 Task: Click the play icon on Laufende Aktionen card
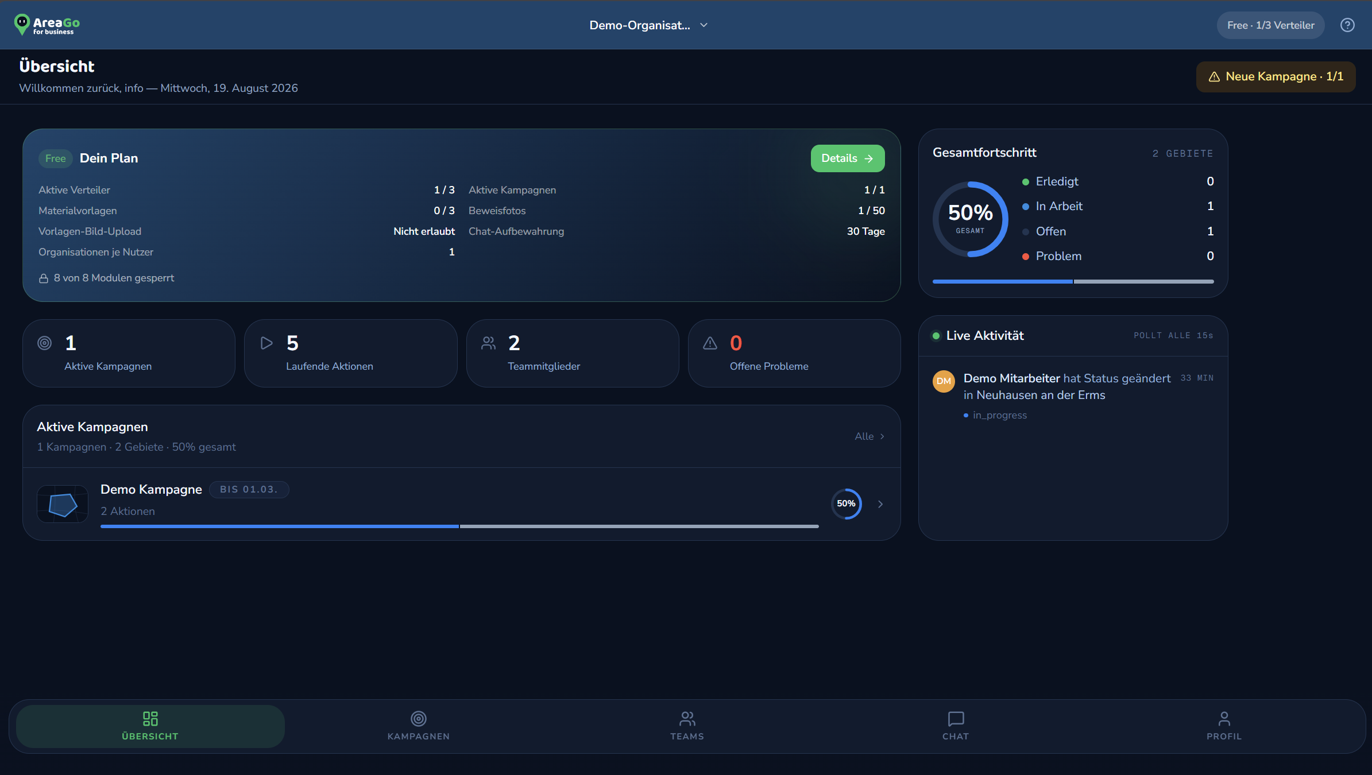tap(266, 343)
